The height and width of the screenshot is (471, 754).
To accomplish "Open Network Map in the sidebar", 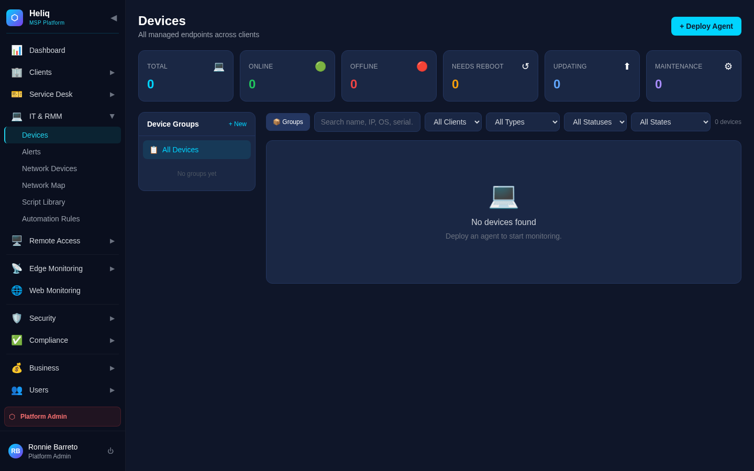I will pos(43,185).
